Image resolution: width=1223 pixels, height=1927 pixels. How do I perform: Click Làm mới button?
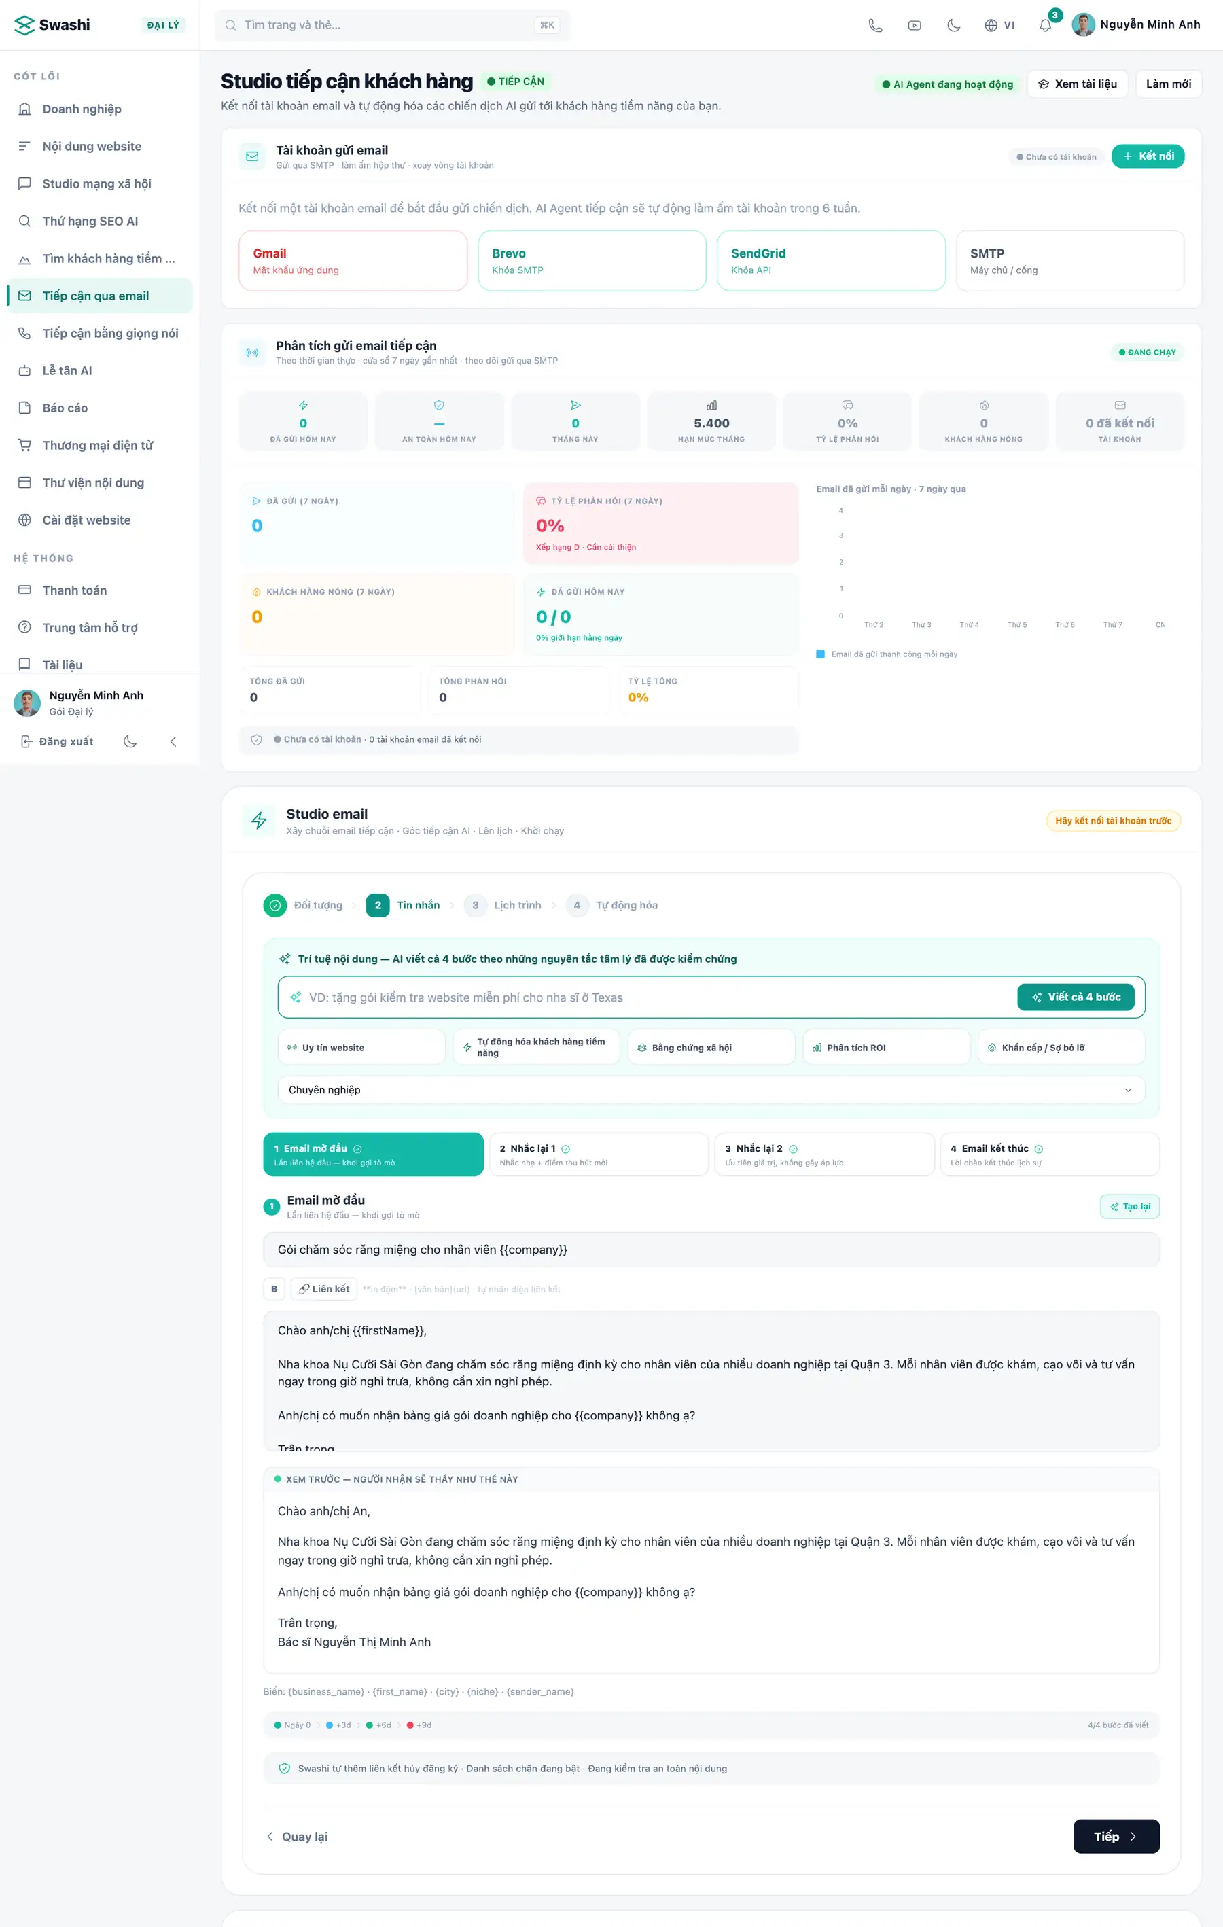click(1168, 84)
